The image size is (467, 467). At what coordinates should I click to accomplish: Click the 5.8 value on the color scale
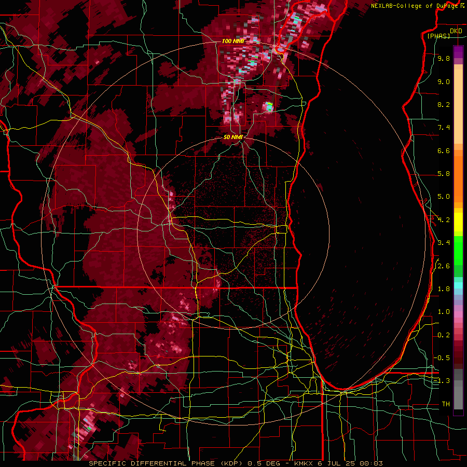click(444, 174)
